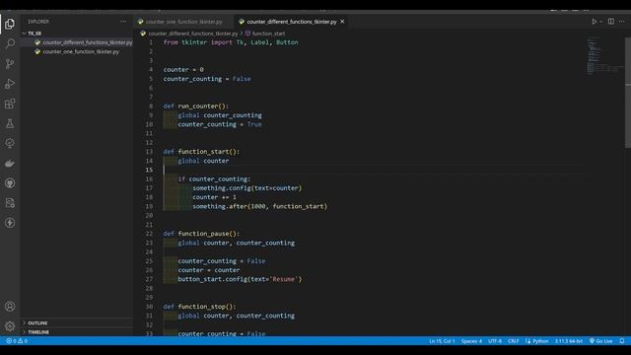
Task: Switch to counter_one_function_tkinter.py tab
Action: click(183, 22)
